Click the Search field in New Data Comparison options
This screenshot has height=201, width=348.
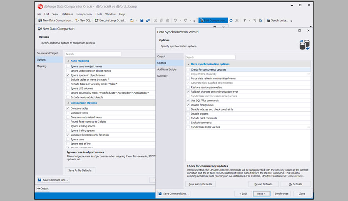[93, 54]
